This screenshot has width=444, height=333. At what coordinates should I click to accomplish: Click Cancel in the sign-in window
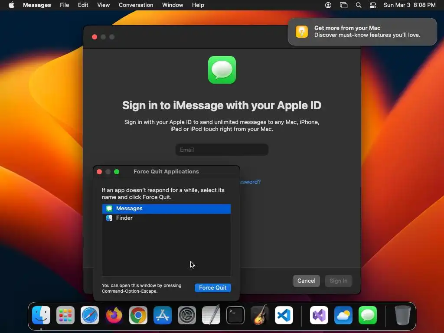pos(307,281)
